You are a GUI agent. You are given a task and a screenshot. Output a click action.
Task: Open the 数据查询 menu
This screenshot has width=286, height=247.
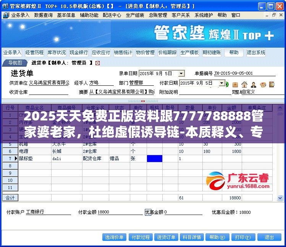pos(43,15)
